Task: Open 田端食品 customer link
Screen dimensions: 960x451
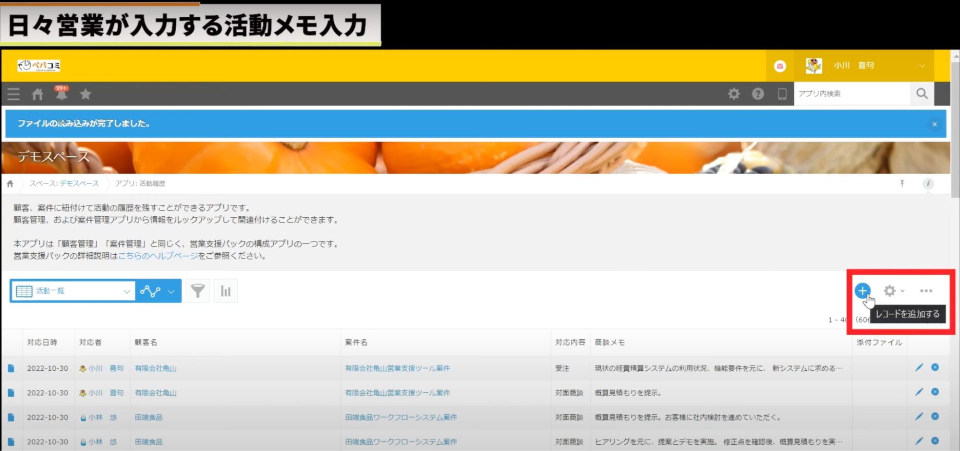Action: [x=148, y=417]
